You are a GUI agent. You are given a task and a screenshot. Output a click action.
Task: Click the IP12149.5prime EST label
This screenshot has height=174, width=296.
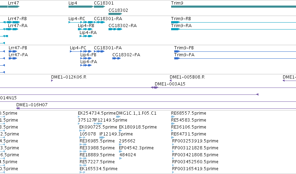click(x=111, y=120)
